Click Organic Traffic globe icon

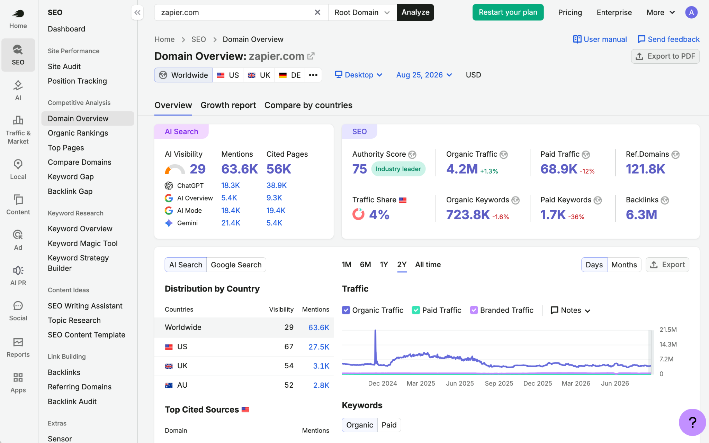pyautogui.click(x=504, y=154)
